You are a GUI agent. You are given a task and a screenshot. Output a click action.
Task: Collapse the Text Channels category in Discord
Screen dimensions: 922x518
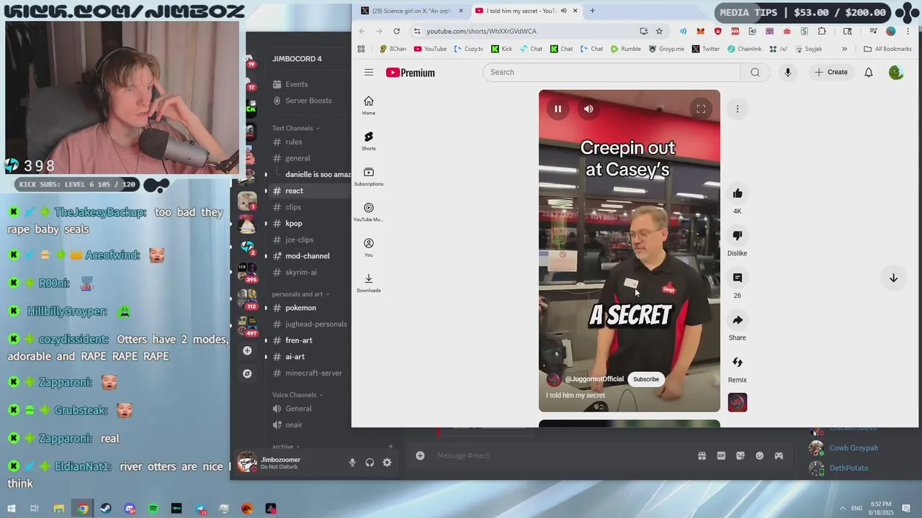point(295,128)
